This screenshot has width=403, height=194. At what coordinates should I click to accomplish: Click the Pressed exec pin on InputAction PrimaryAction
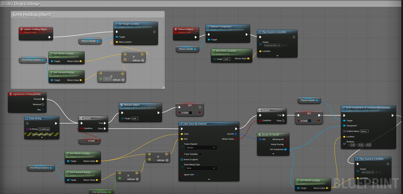click(x=43, y=99)
